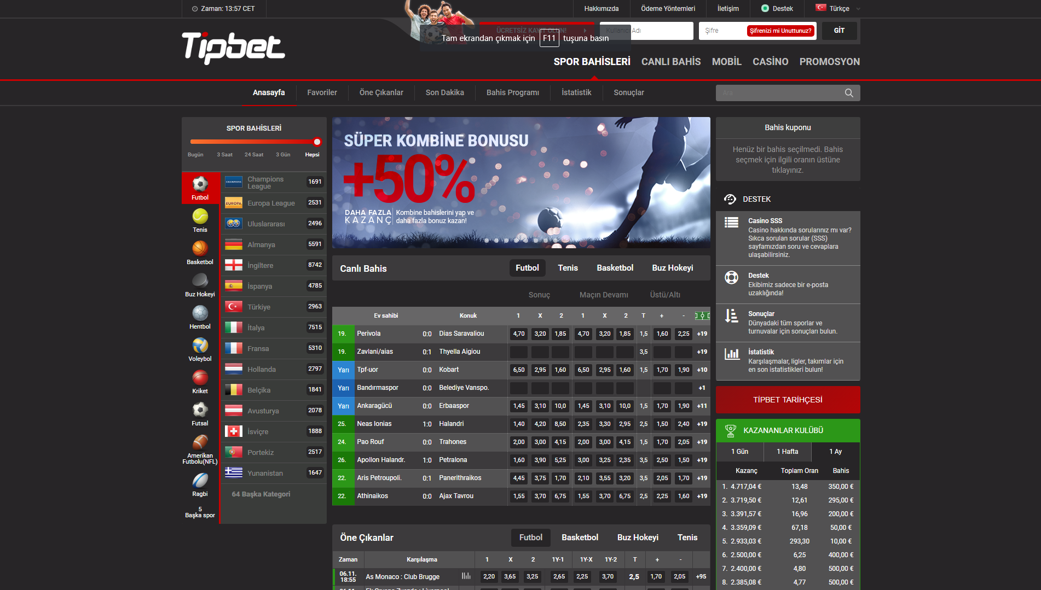Choose the Basketbol sport icon
The height and width of the screenshot is (590, 1041).
tap(200, 249)
